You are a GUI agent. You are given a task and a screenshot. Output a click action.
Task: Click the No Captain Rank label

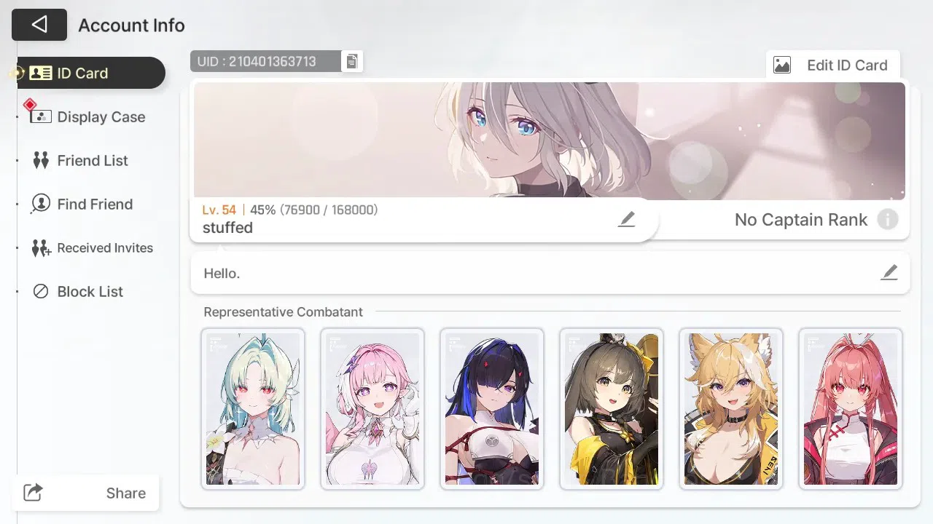click(801, 220)
